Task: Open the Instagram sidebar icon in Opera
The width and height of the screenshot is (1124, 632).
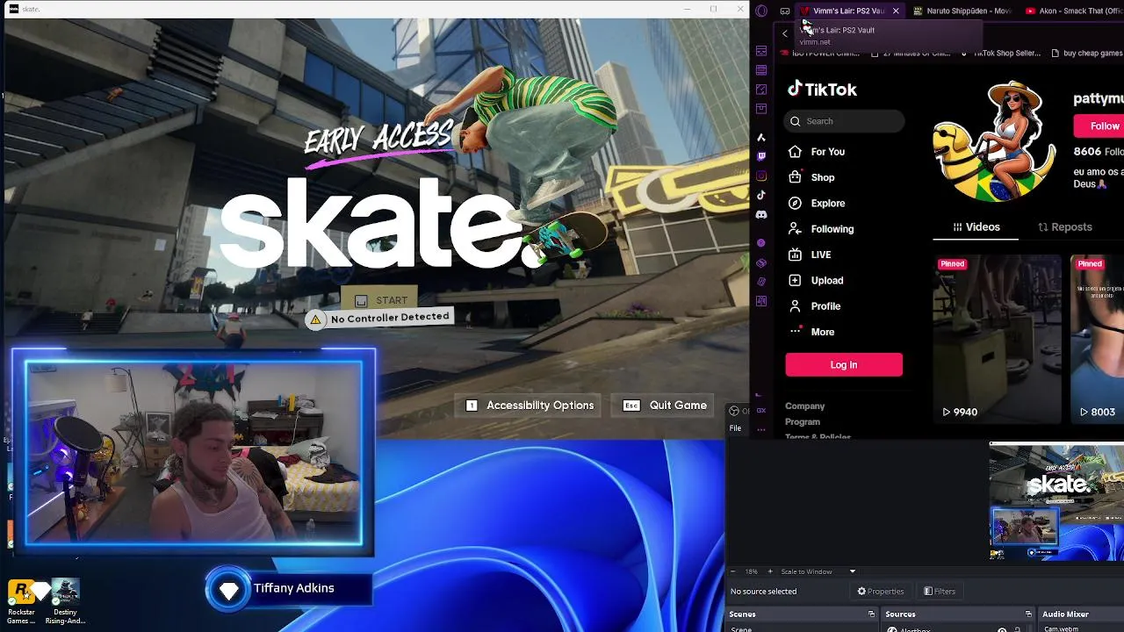Action: point(761,176)
